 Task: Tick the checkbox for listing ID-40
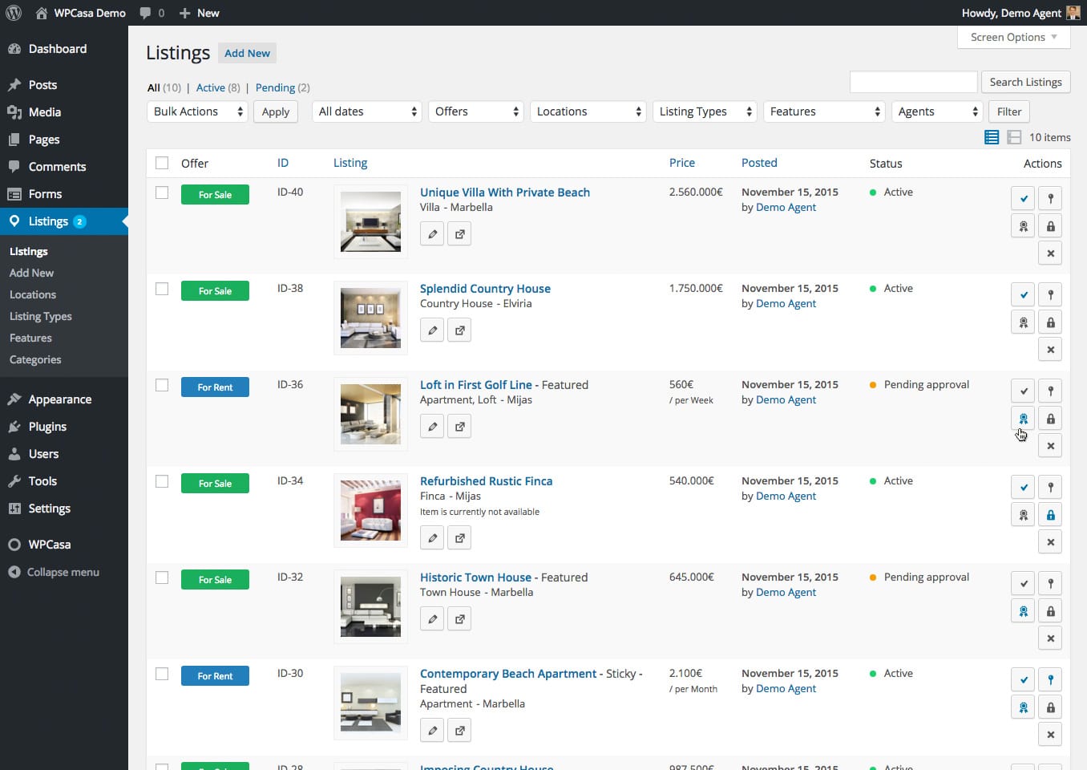coord(162,192)
